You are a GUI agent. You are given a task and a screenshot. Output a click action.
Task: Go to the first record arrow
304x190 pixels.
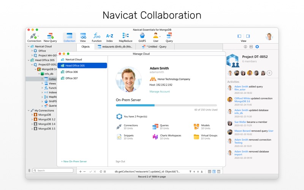(x=190, y=172)
